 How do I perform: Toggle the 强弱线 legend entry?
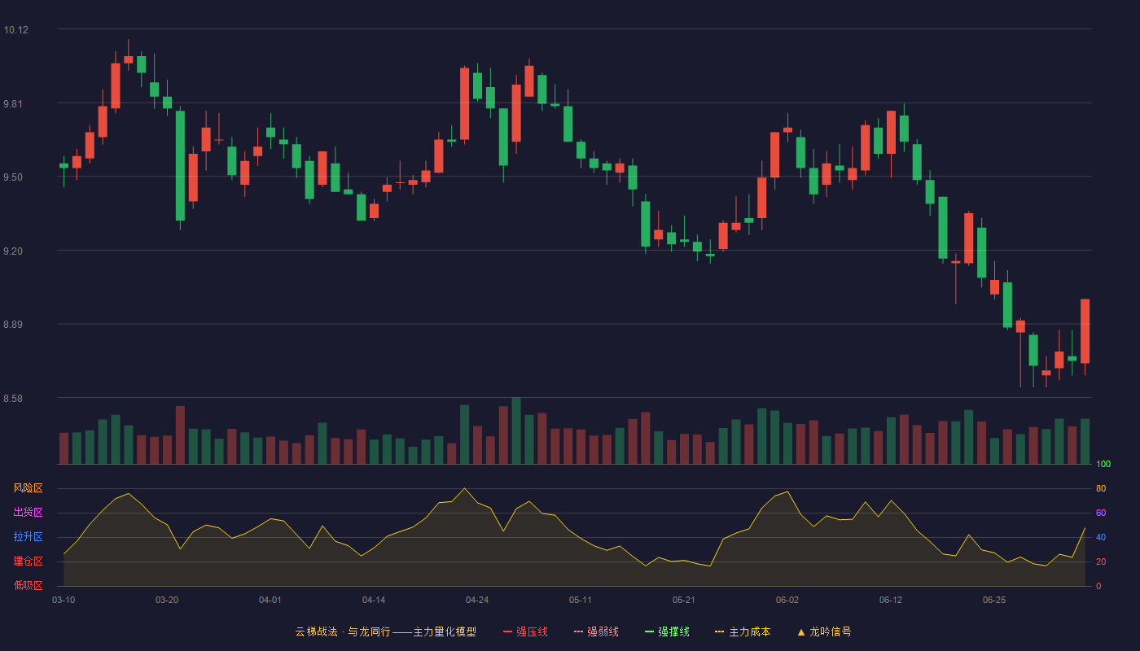(x=596, y=631)
